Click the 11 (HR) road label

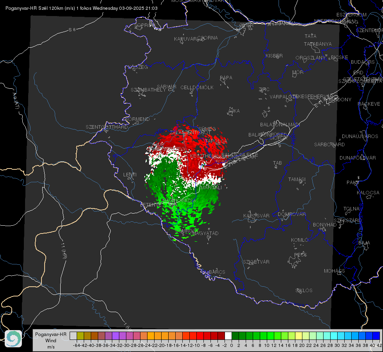pos(64,250)
